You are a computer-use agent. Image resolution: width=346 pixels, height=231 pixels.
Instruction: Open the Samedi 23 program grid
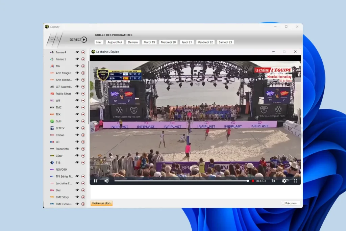[x=225, y=42]
